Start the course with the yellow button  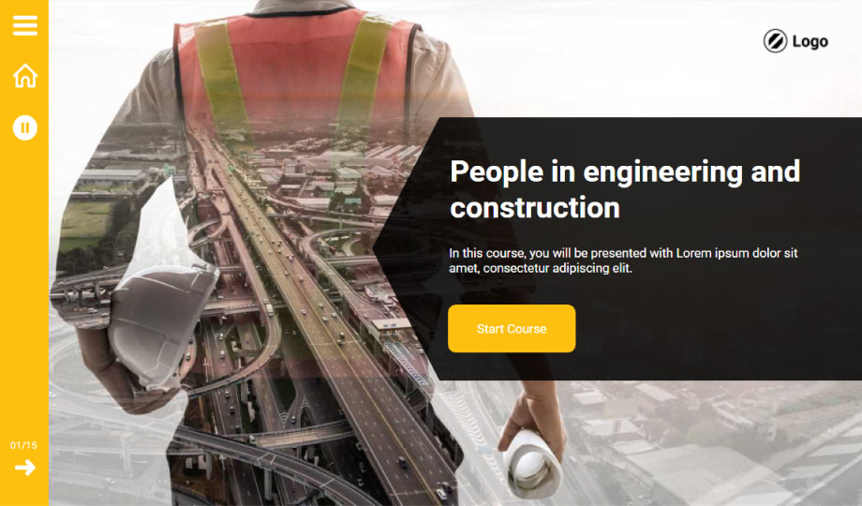coord(512,328)
